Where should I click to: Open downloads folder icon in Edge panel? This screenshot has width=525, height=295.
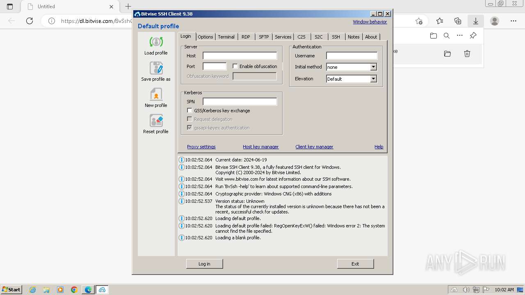click(x=434, y=36)
